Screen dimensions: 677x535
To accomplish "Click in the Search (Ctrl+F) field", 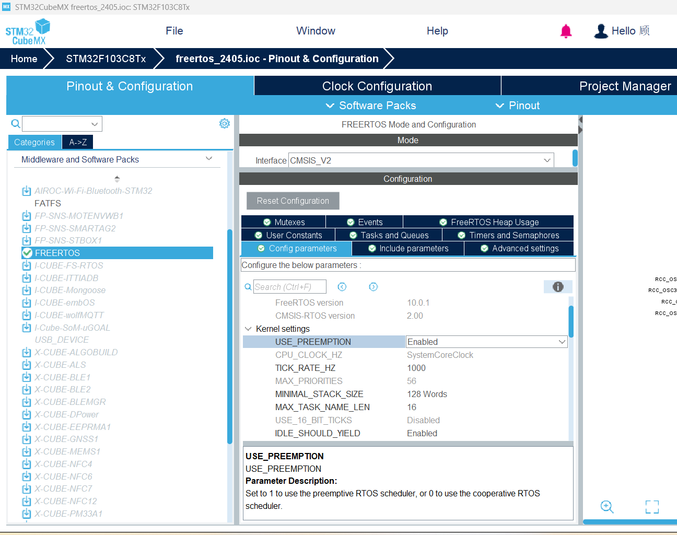I will tap(290, 287).
